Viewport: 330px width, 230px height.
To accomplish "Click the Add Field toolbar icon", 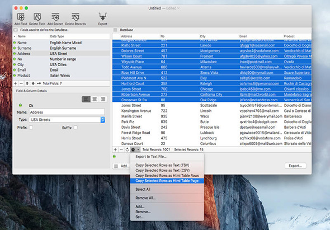I will 21,17.
